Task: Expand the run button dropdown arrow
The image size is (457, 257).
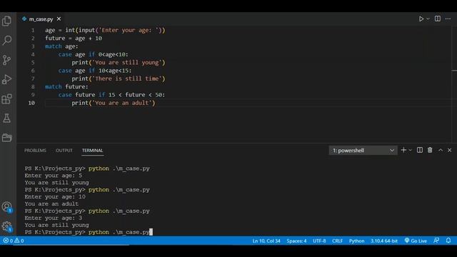Action: tap(428, 19)
